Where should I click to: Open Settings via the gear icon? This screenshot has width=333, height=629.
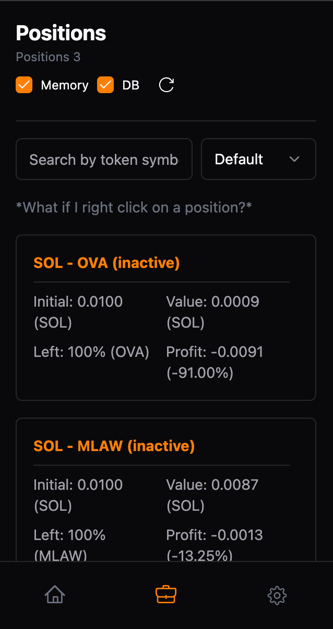[277, 595]
